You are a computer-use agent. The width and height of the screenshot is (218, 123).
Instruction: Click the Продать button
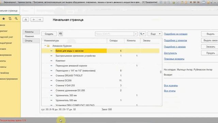pos(210,53)
